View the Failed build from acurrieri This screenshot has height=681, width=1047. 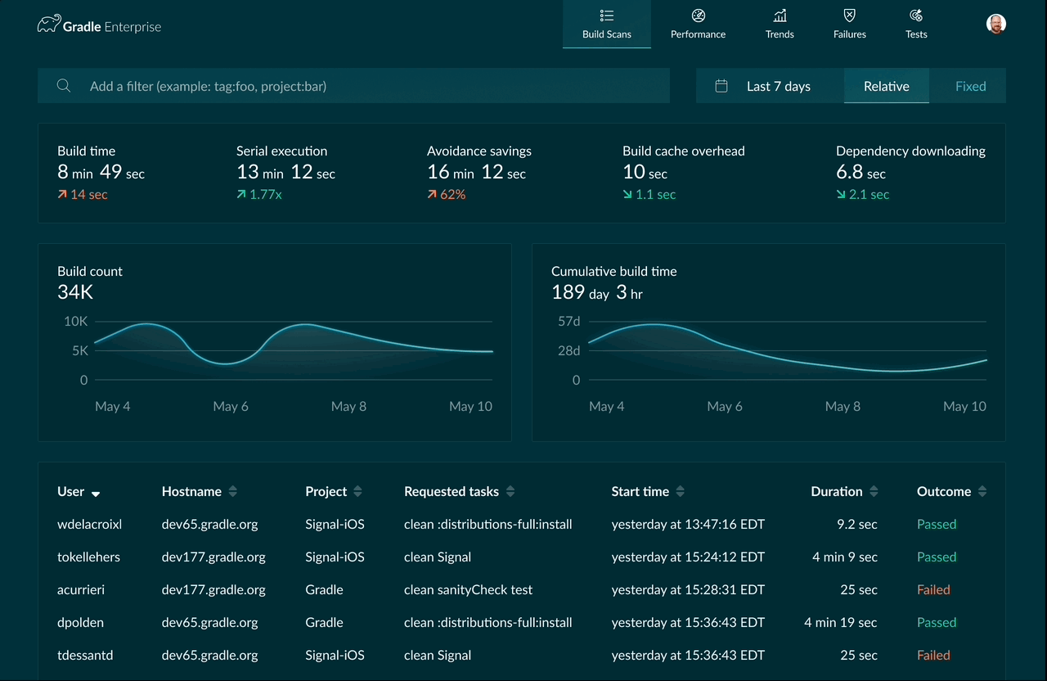[933, 589]
